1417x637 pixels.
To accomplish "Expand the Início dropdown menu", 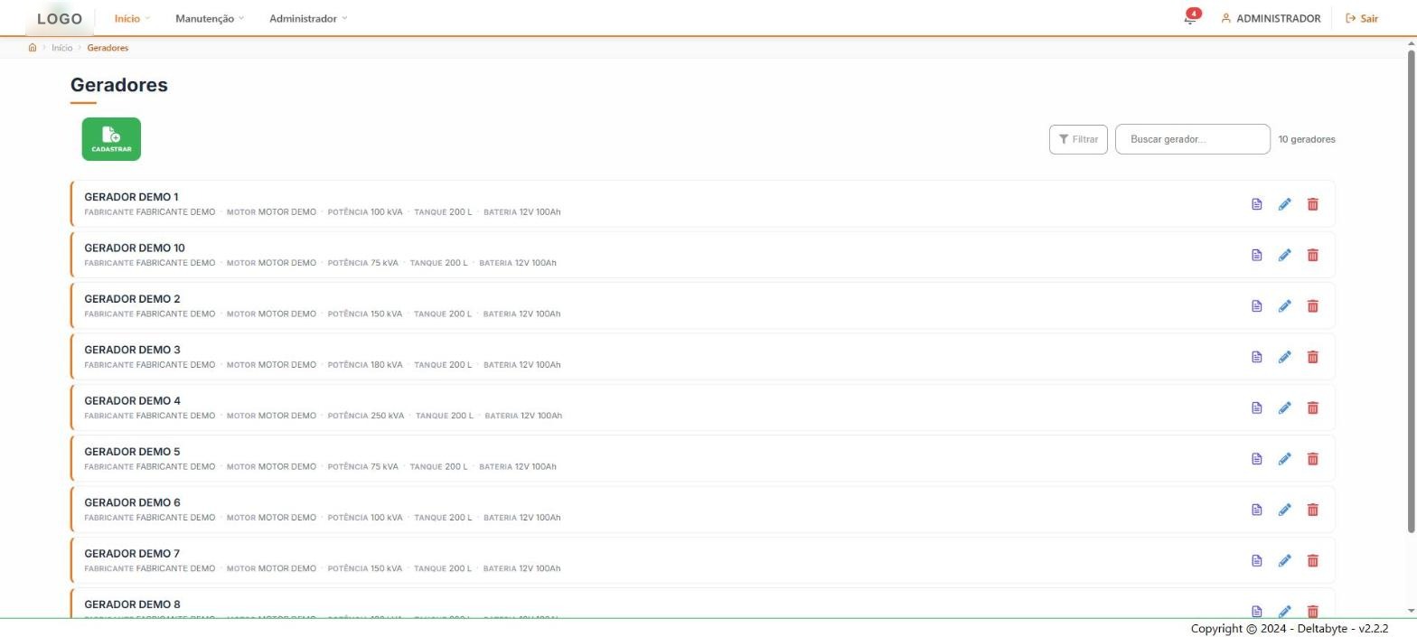I will pos(132,18).
